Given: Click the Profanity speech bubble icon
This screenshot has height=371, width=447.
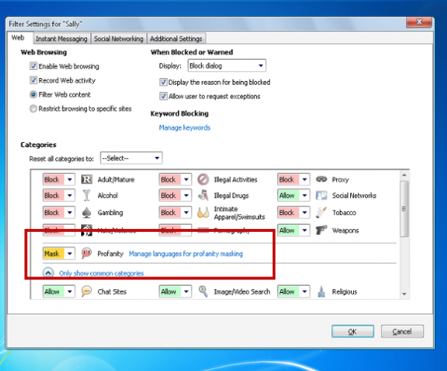Looking at the screenshot, I should coord(86,253).
